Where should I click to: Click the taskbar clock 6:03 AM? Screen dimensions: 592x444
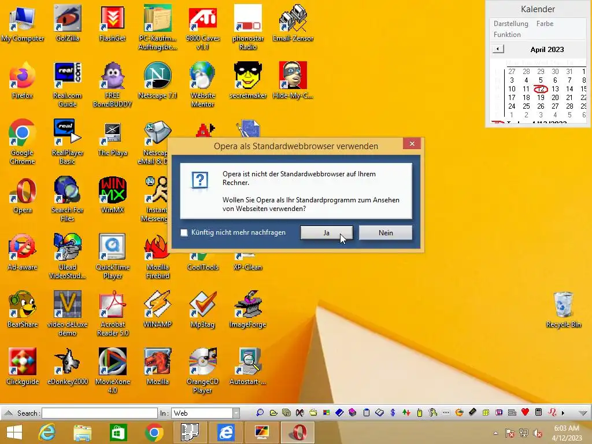coord(567,428)
